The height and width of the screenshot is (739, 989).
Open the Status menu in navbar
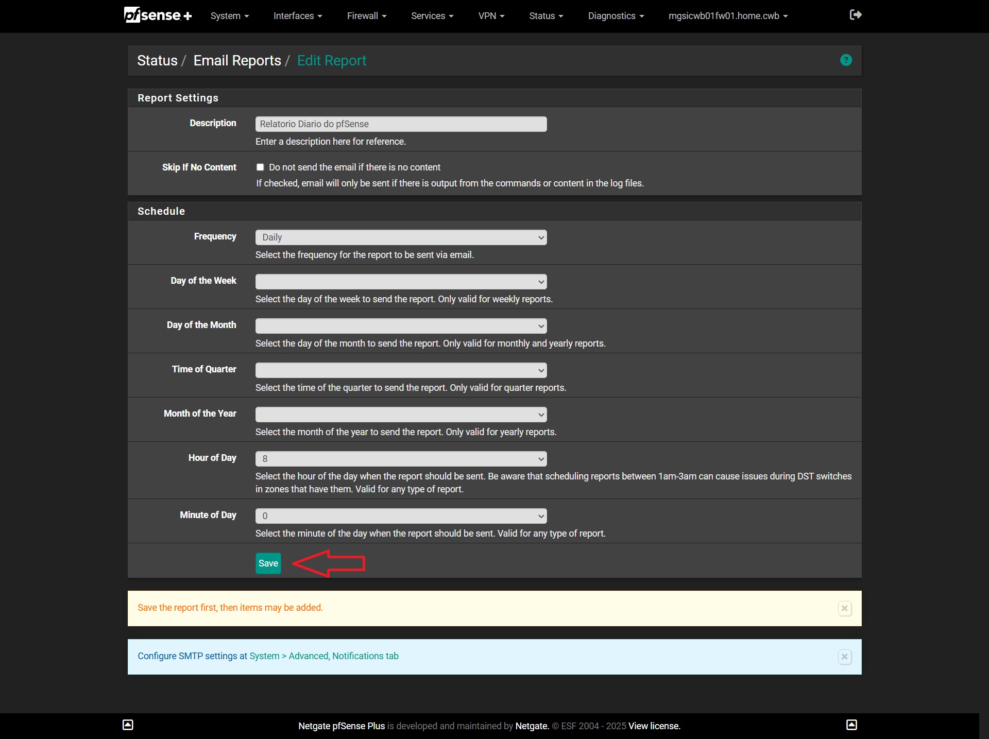point(546,16)
